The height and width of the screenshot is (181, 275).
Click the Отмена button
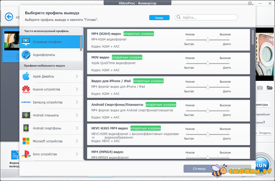click(199, 169)
